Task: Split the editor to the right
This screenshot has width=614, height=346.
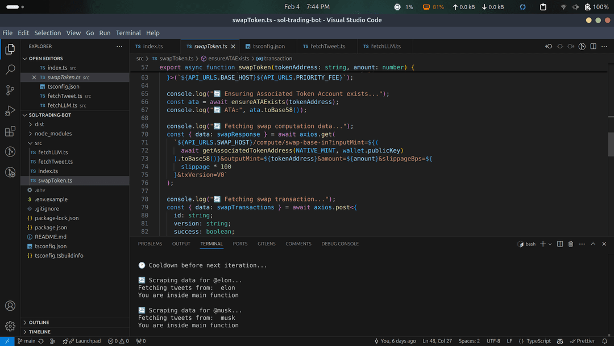Action: tap(593, 47)
